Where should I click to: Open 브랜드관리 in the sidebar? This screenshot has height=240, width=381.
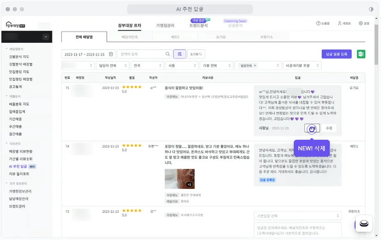[17, 206]
